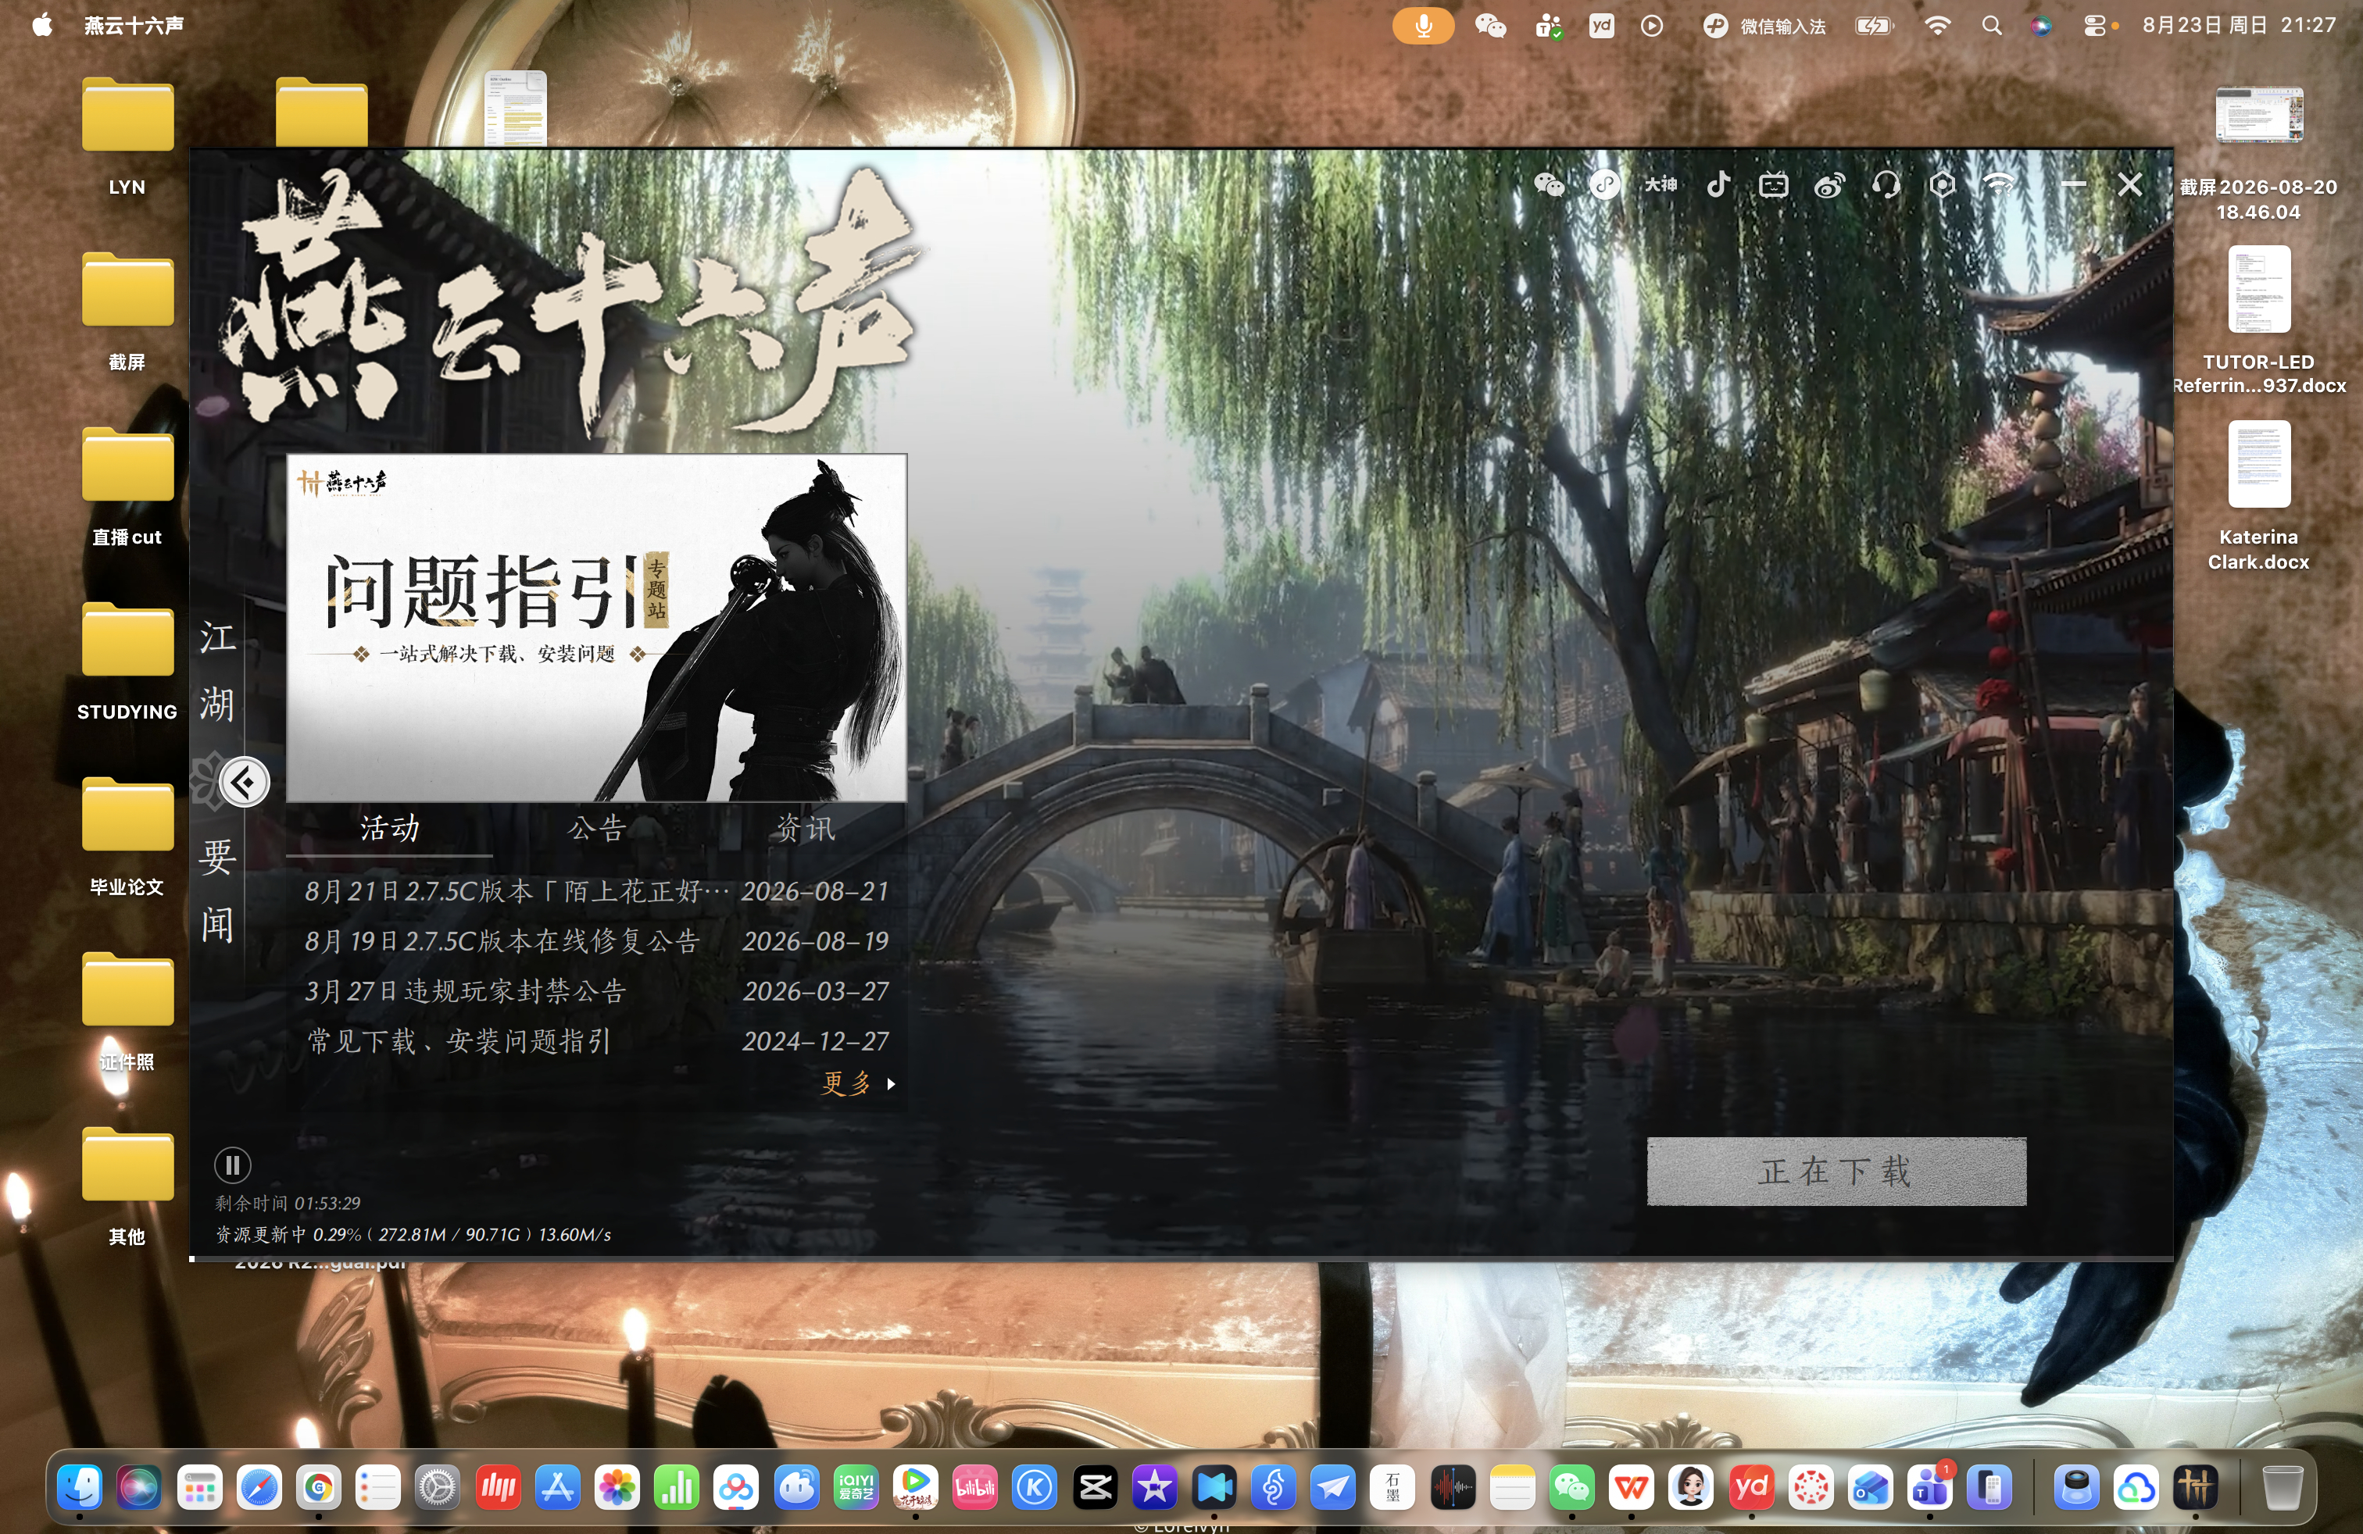Open the network diagnosis Wi-Fi icon
Viewport: 2363px width, 1534px height.
point(1999,184)
